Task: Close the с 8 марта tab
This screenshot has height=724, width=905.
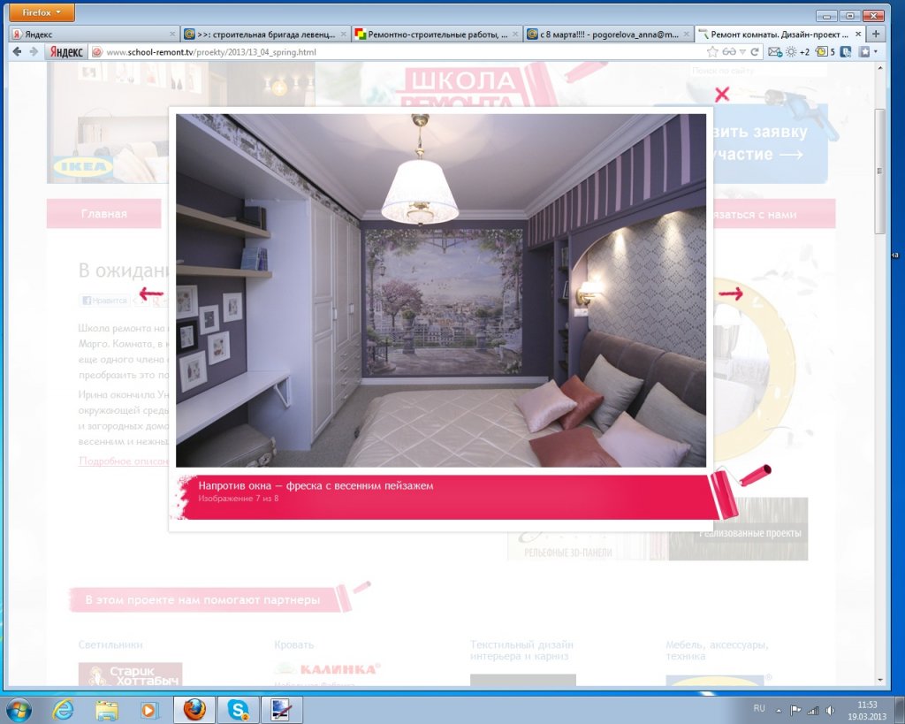Action: 686,34
